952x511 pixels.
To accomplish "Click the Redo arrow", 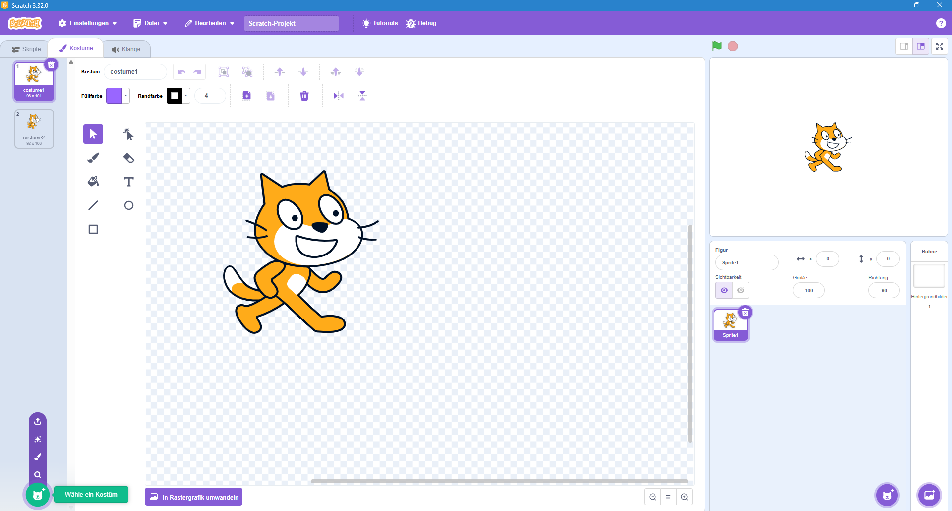I will (x=197, y=72).
